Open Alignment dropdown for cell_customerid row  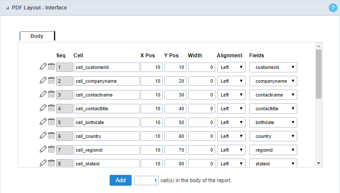(231, 67)
